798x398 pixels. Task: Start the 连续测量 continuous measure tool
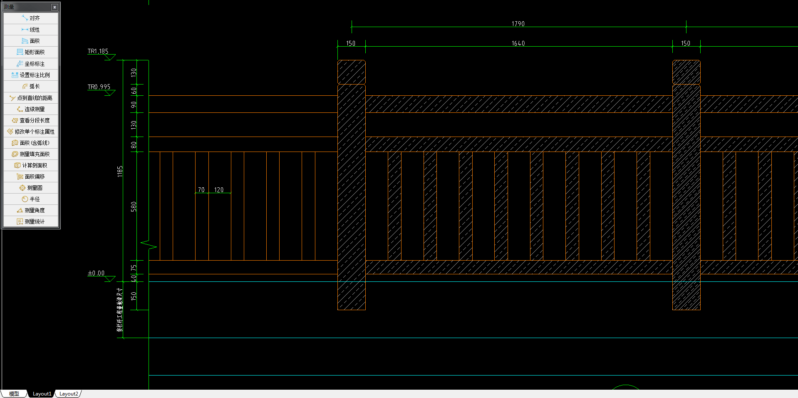click(x=30, y=109)
